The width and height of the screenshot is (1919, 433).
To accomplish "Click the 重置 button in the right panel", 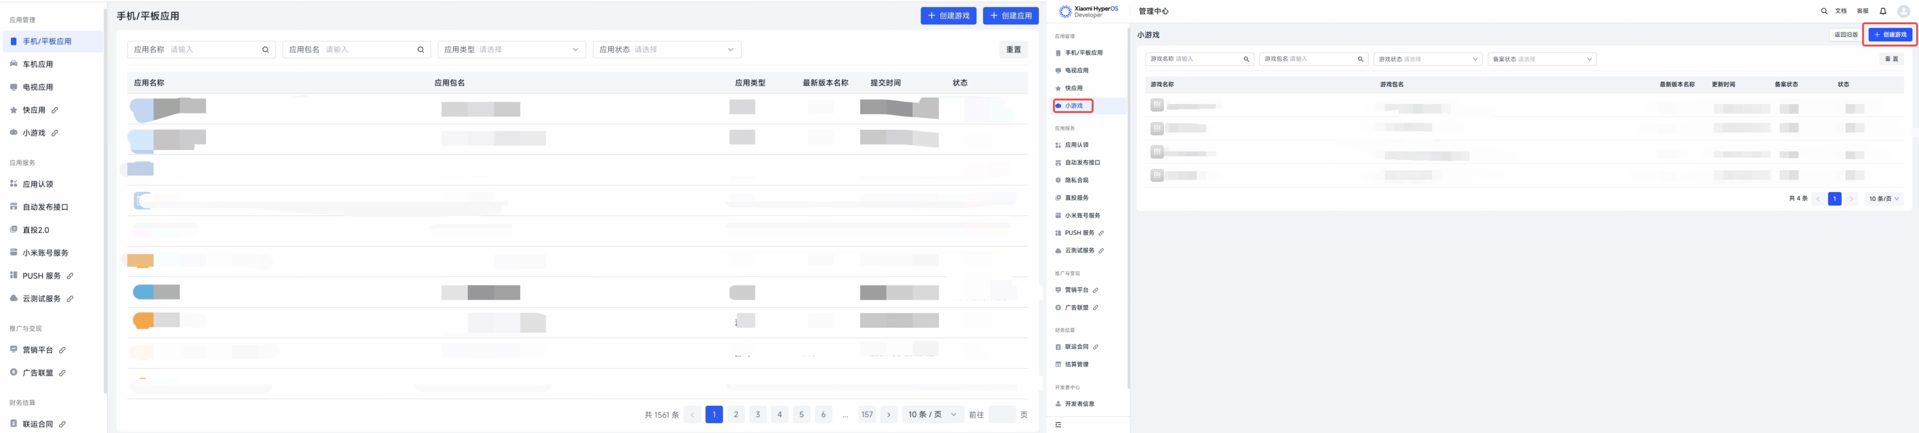I will point(1892,59).
